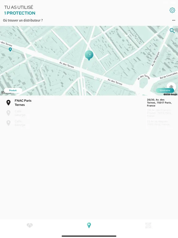
Task: Open the hearts tab in bottom bar
Action: coord(30,225)
